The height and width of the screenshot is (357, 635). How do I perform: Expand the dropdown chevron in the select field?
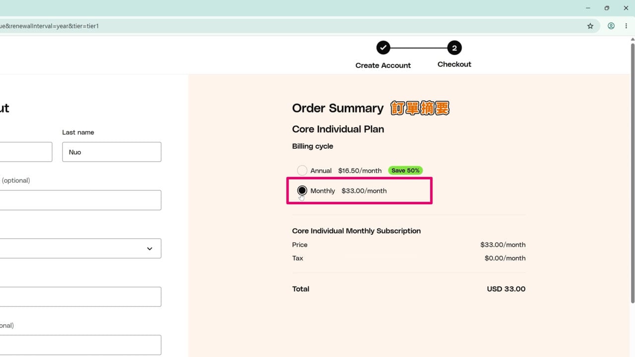pos(150,249)
